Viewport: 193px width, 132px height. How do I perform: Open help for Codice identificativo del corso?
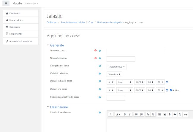(100, 97)
